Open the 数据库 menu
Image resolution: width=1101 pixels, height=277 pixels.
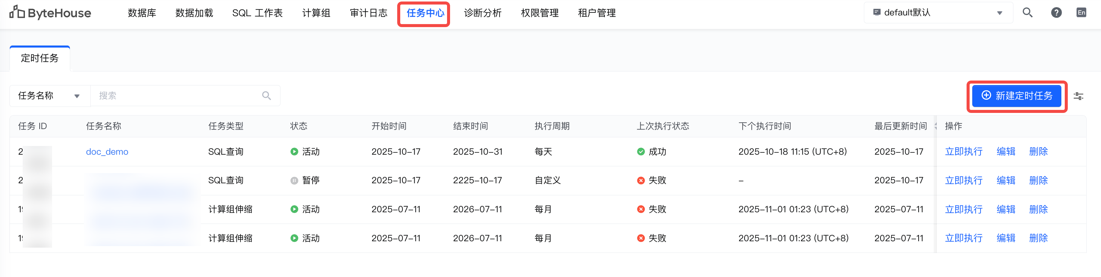pos(142,13)
